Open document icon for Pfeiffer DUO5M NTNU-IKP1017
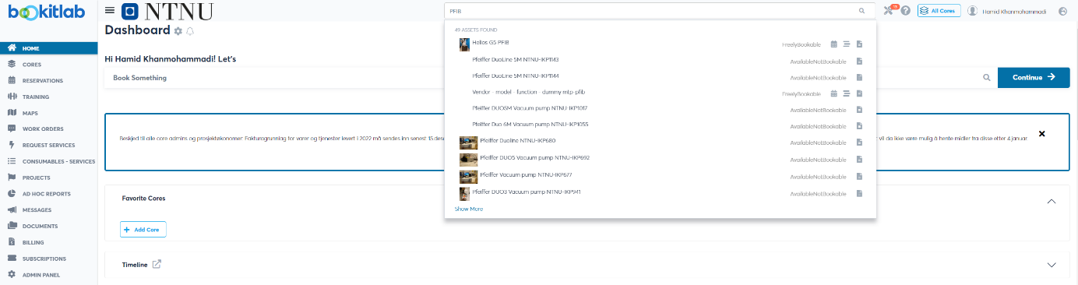 click(859, 110)
